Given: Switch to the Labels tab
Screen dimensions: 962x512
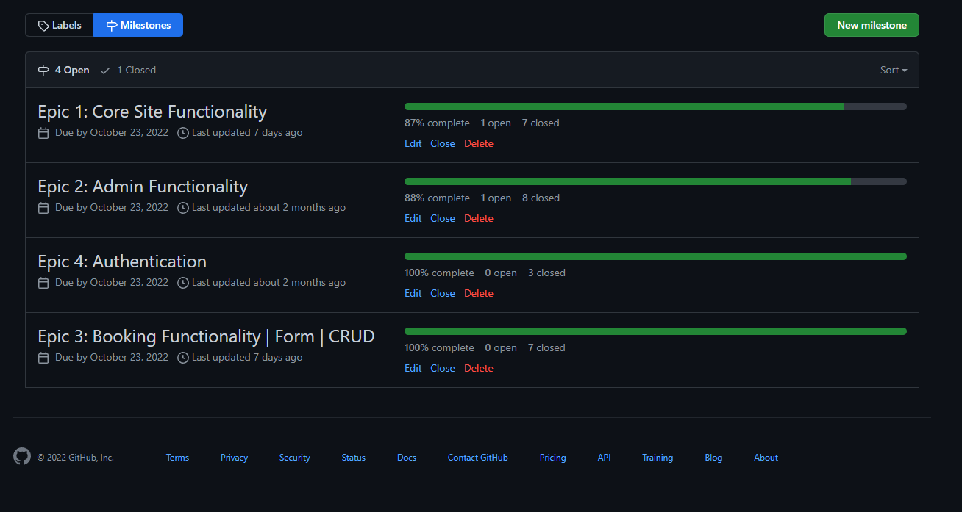Looking at the screenshot, I should pos(60,25).
